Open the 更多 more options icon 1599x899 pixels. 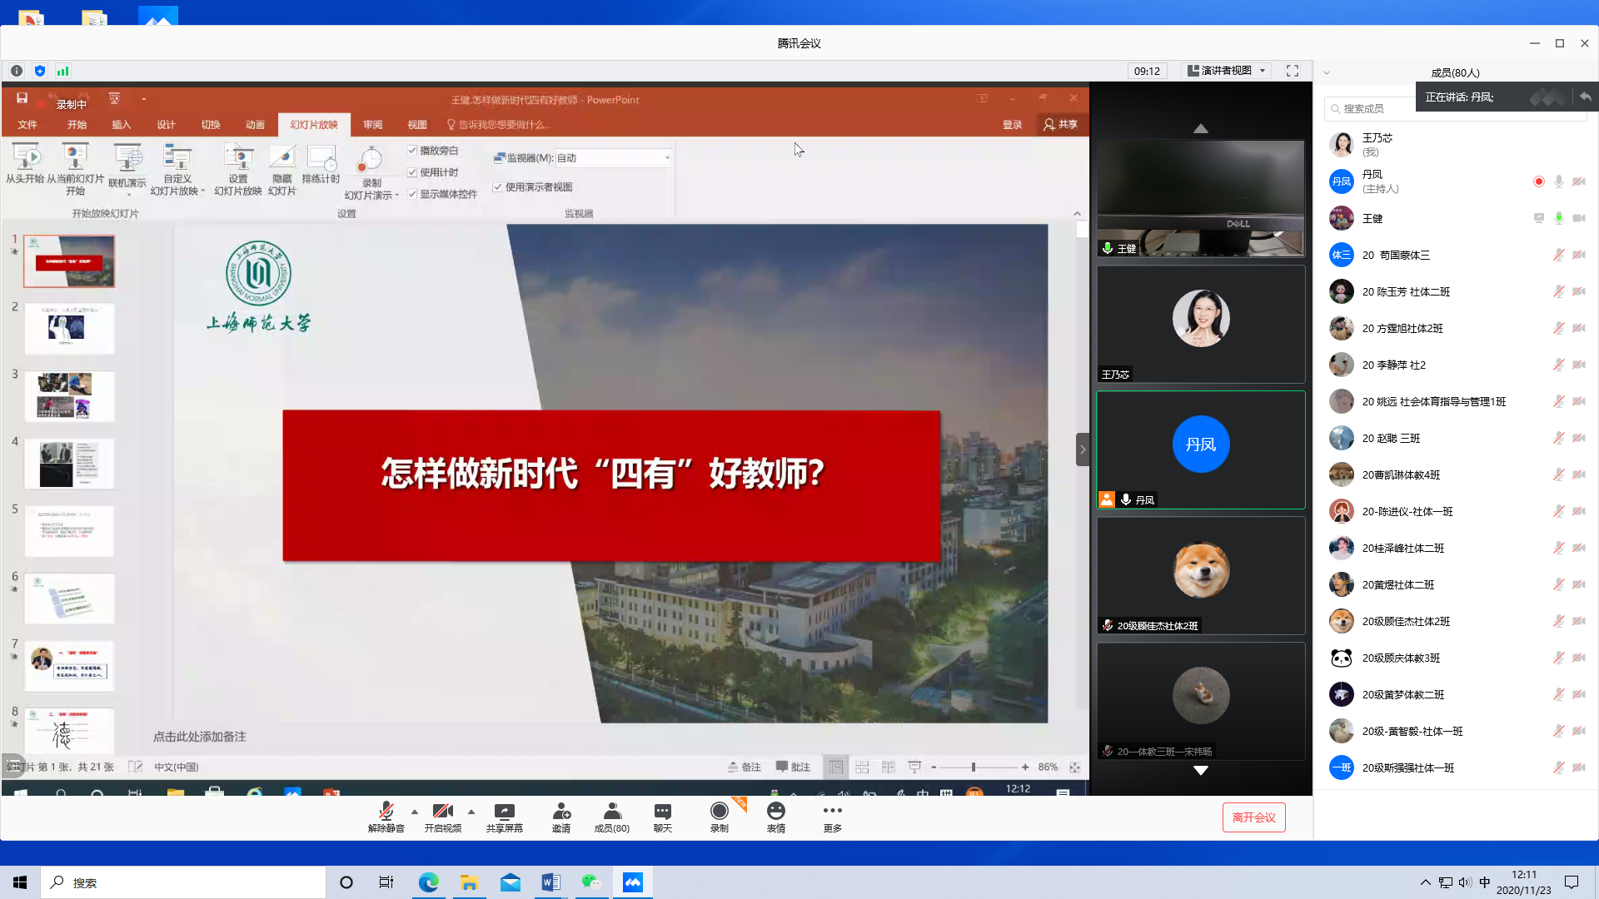pos(832,811)
